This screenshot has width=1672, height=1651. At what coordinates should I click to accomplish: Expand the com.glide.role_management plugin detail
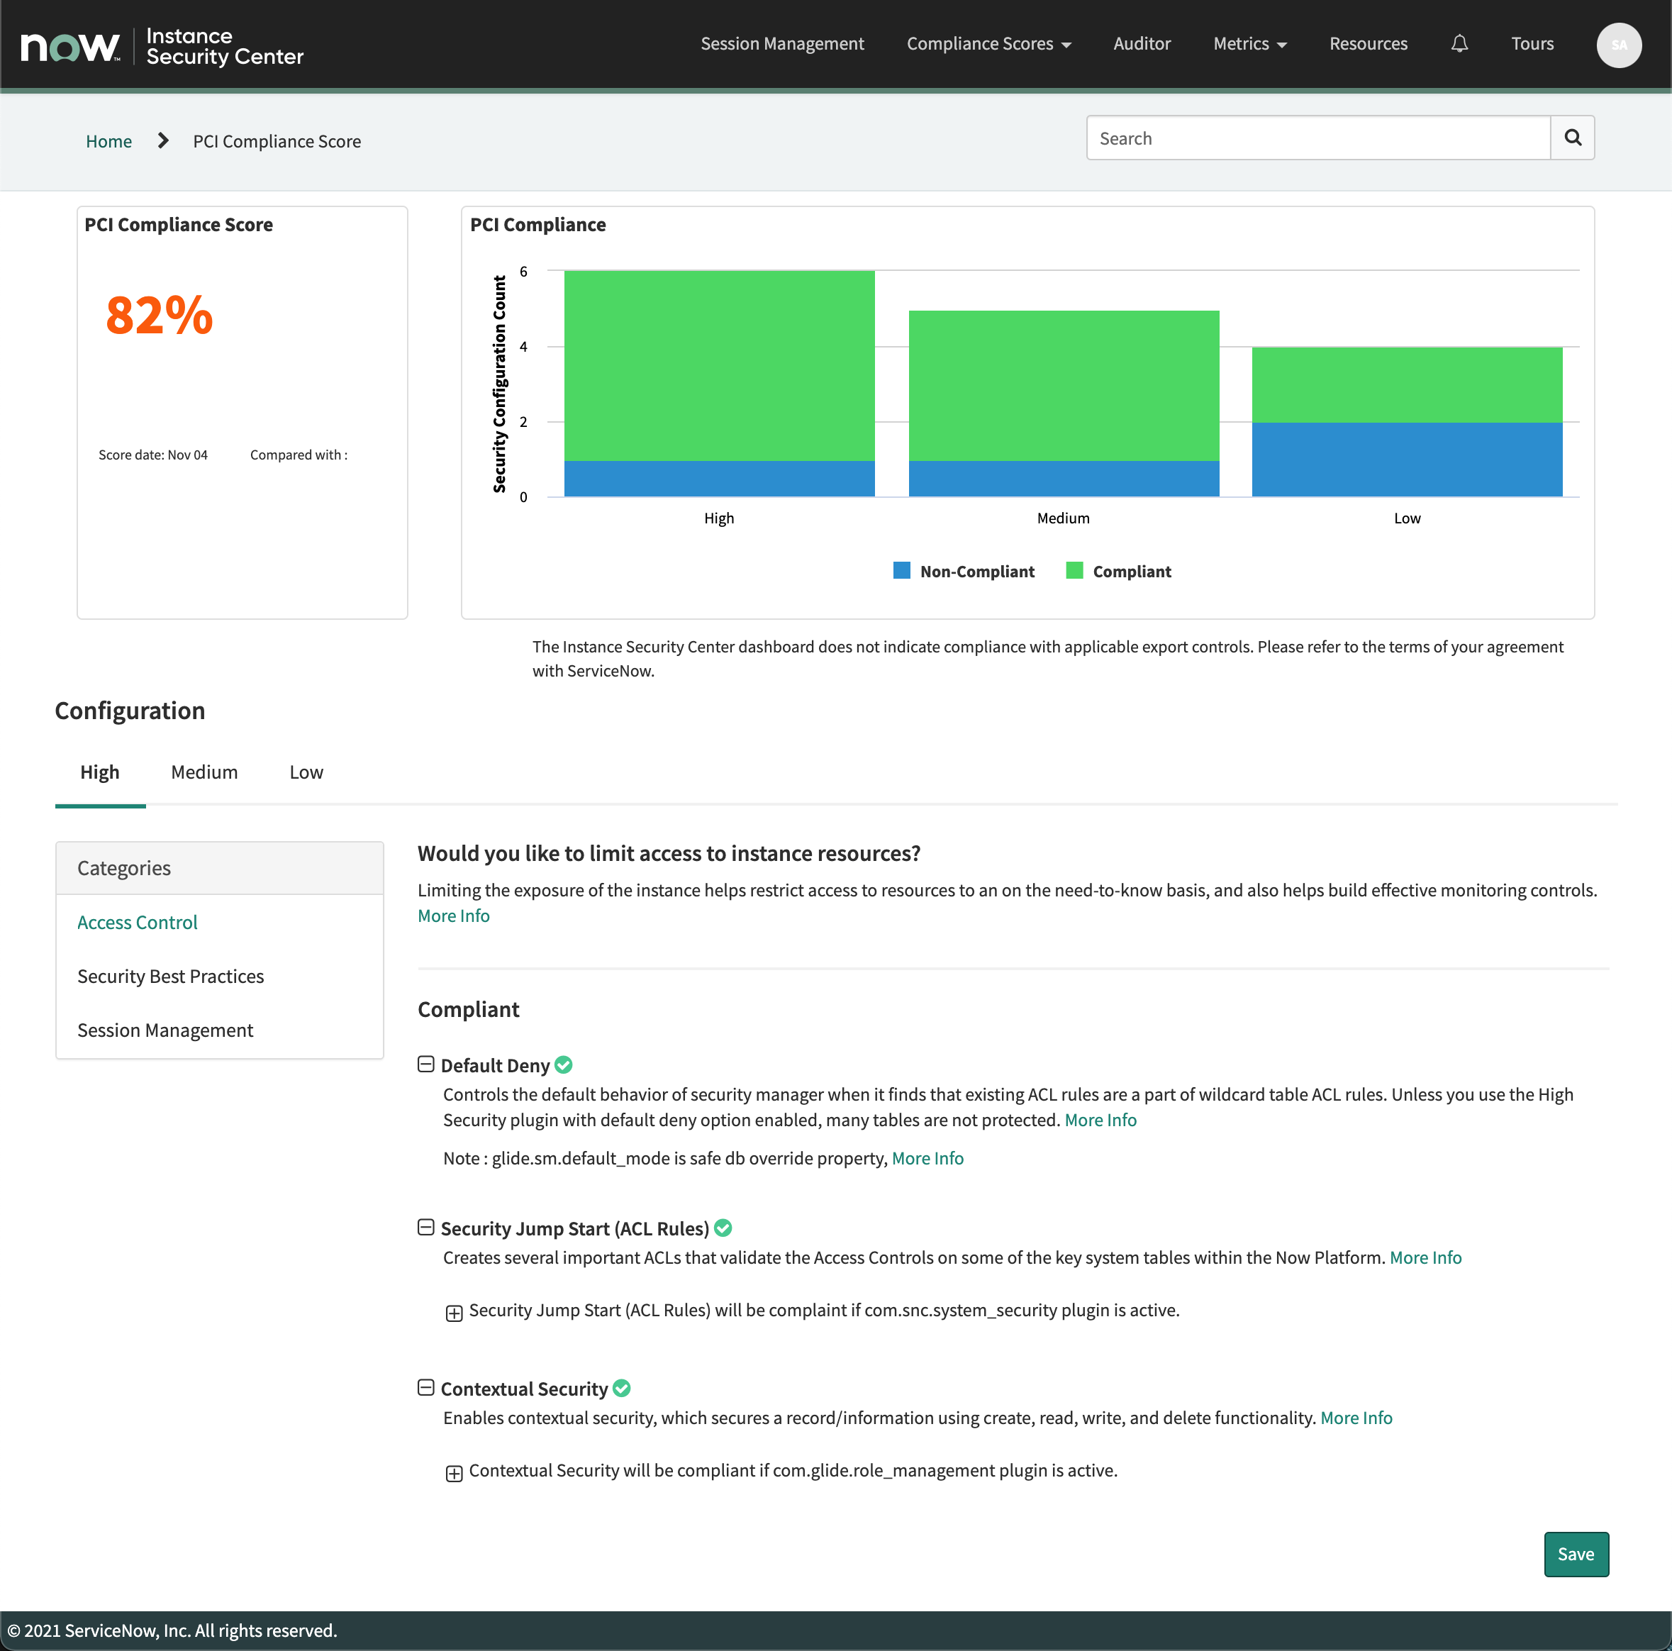(x=454, y=1473)
